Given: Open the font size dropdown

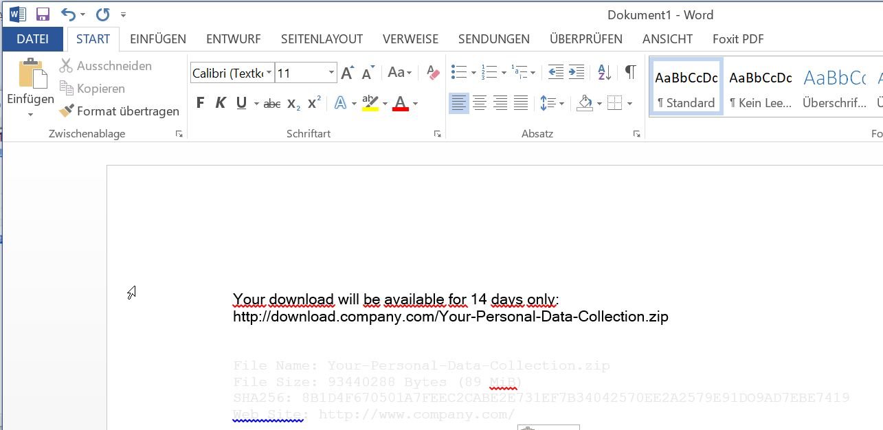Looking at the screenshot, I should (331, 73).
